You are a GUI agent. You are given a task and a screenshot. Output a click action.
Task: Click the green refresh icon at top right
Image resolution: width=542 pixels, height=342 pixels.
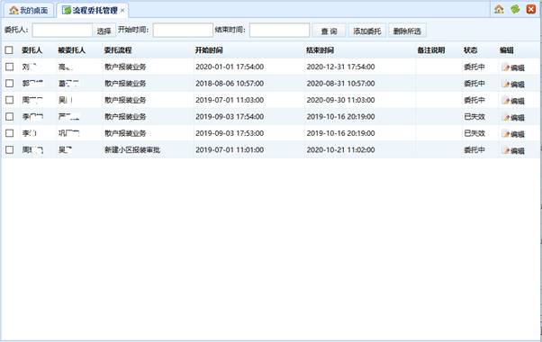click(515, 9)
